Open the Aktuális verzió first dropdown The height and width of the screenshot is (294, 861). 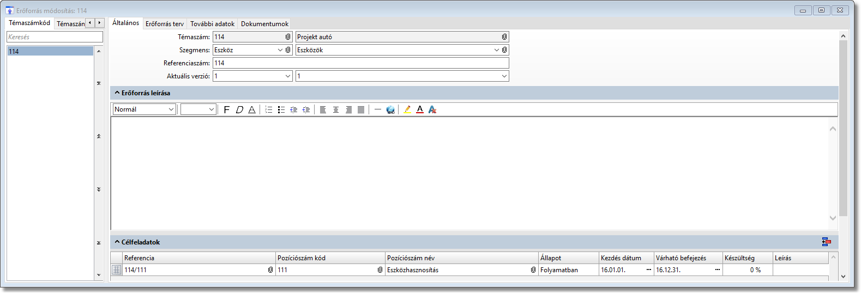[288, 76]
